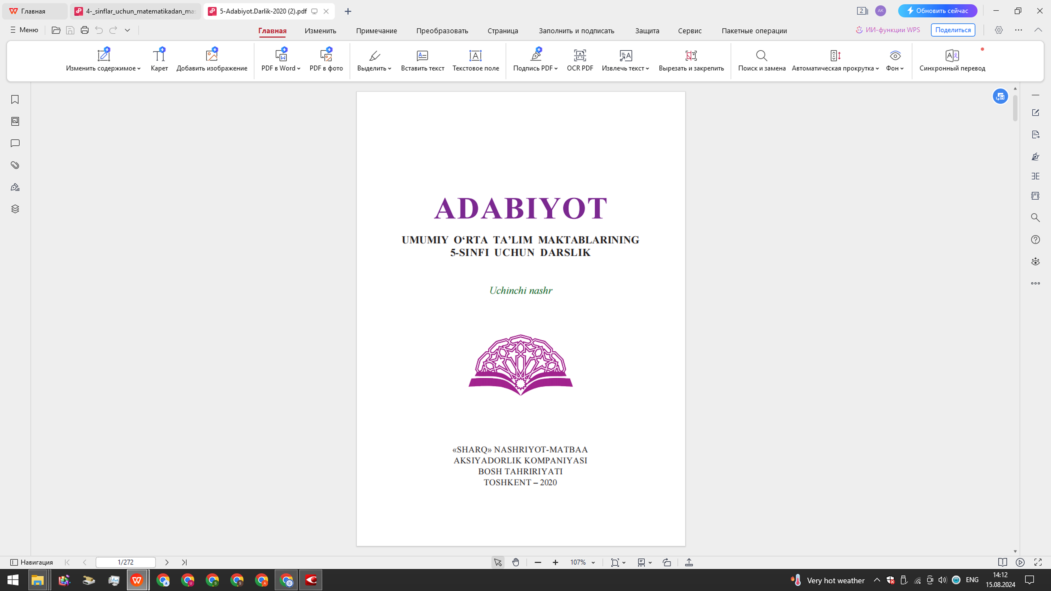The width and height of the screenshot is (1051, 591).
Task: Enable fullscreen reading via status bar icon
Action: tap(1038, 562)
